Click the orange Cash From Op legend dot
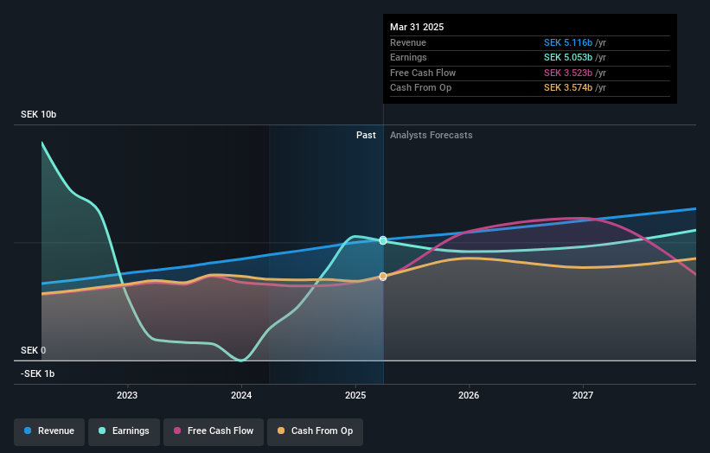 pos(281,431)
